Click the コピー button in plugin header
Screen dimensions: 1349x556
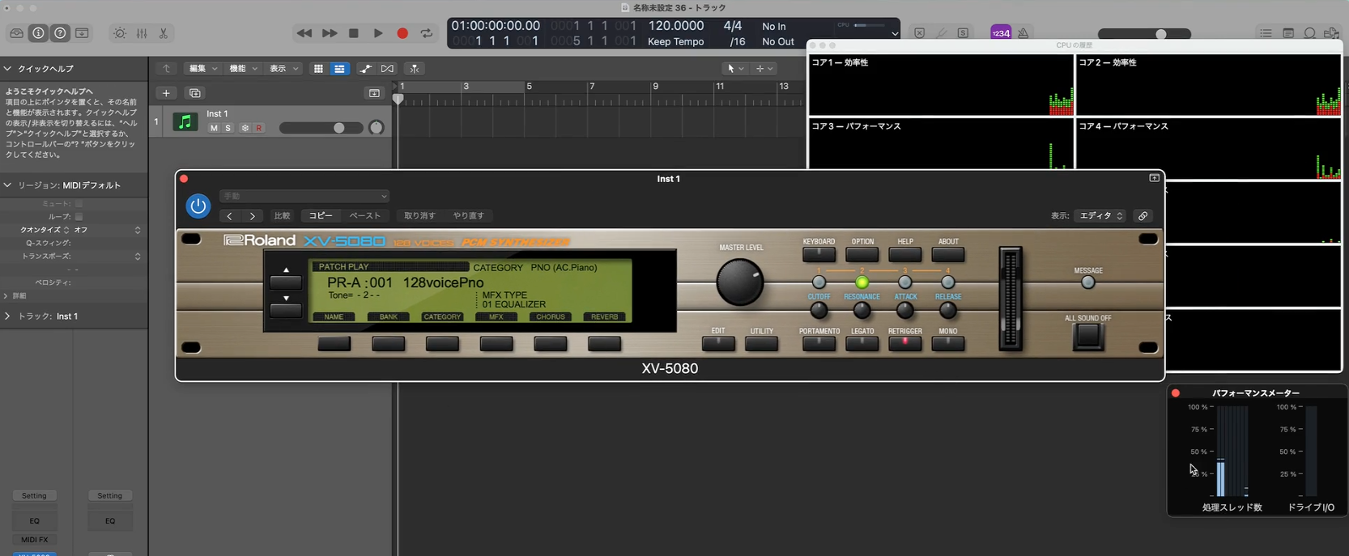pos(321,216)
